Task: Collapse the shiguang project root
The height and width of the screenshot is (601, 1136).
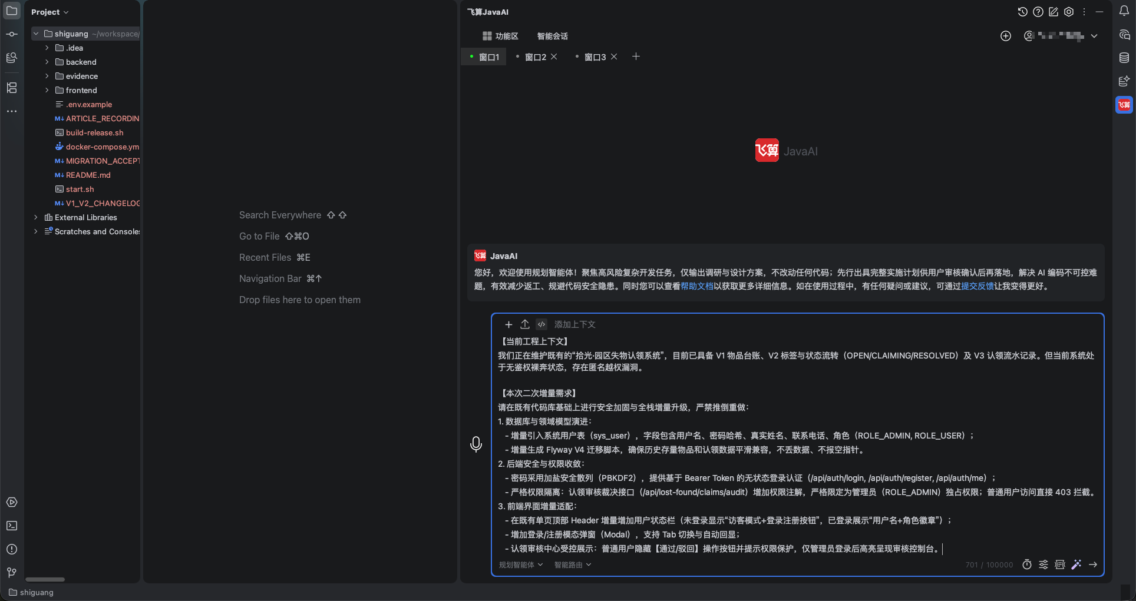Action: (36, 34)
